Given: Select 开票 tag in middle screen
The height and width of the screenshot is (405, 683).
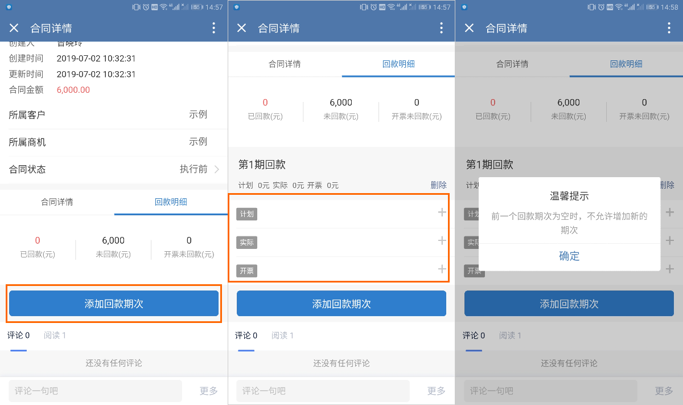Looking at the screenshot, I should [247, 271].
